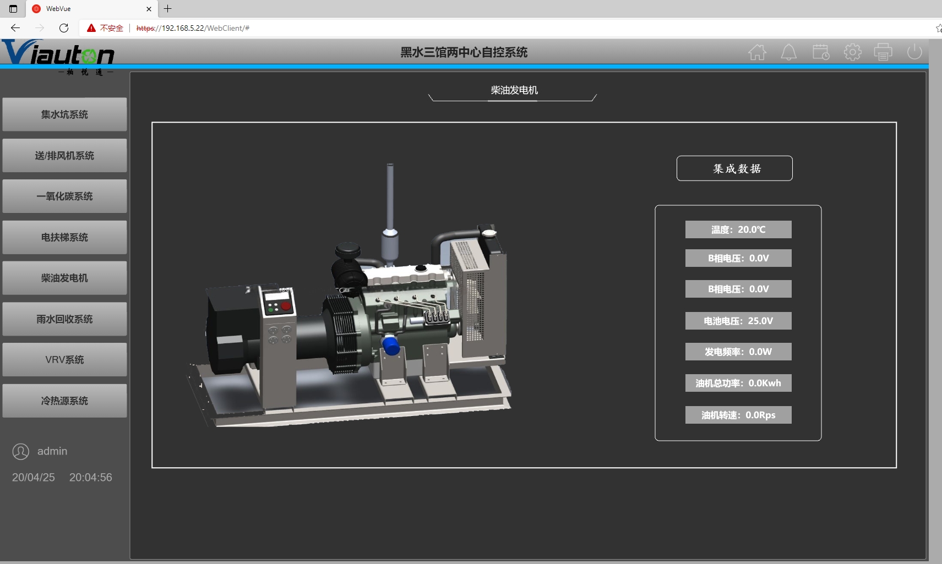Open the settings gear icon
This screenshot has height=564, width=942.
point(852,52)
